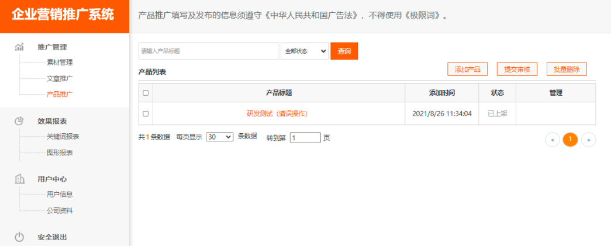Go to previous page arrow
Screen dimensions: 611x246
(x=552, y=140)
